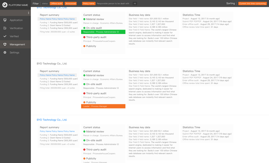Image resolution: width=269 pixels, height=163 pixels.
Task: Expand the Publicity Leader Process Manager row
Action: pos(103,106)
